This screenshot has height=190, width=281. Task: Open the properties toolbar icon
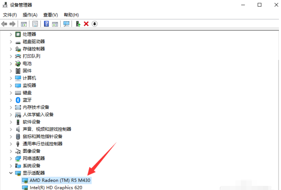35,24
